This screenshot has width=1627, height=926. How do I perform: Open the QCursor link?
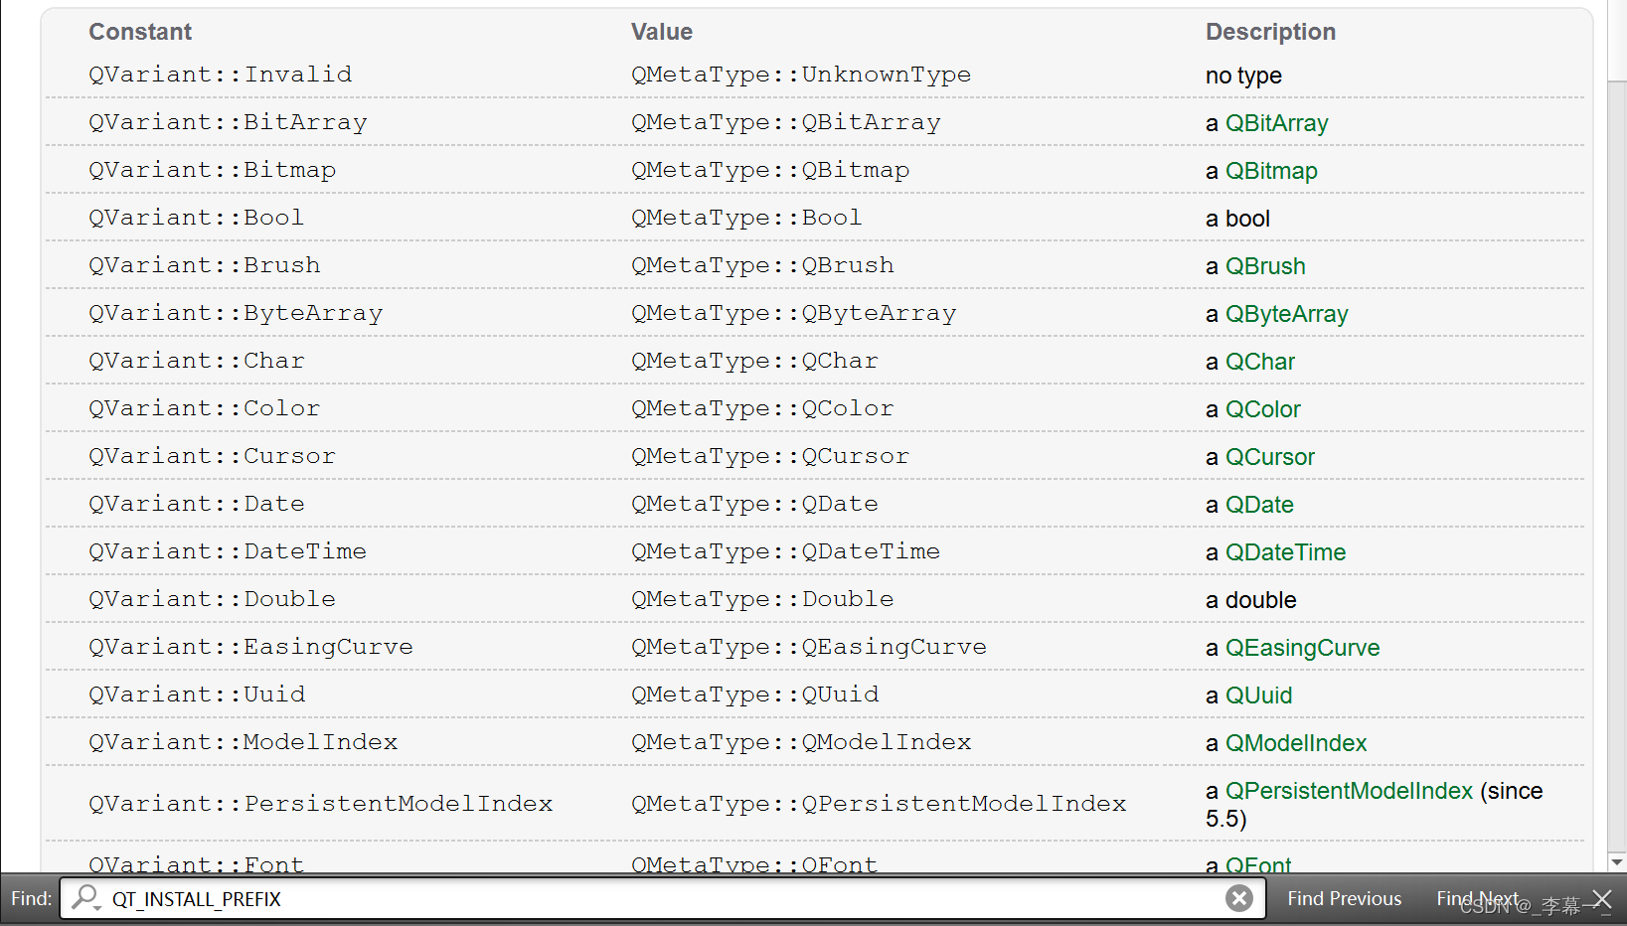1269,457
